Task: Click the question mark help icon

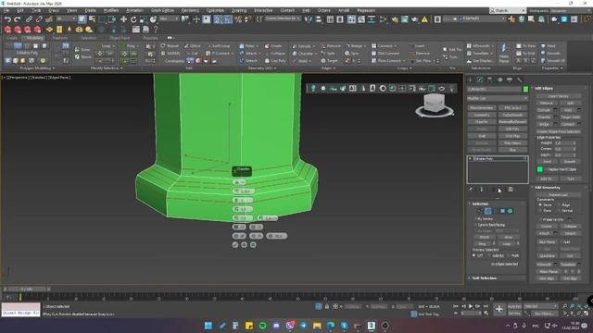Action: pyautogui.click(x=156, y=30)
